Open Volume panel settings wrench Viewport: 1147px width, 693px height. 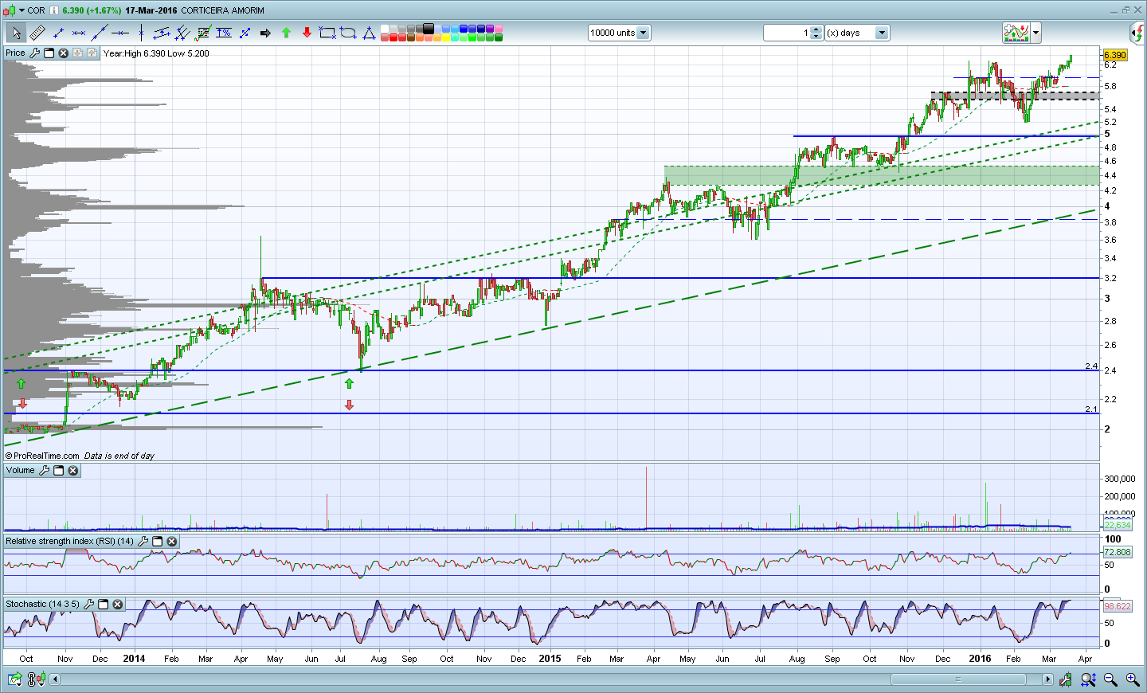pyautogui.click(x=44, y=471)
